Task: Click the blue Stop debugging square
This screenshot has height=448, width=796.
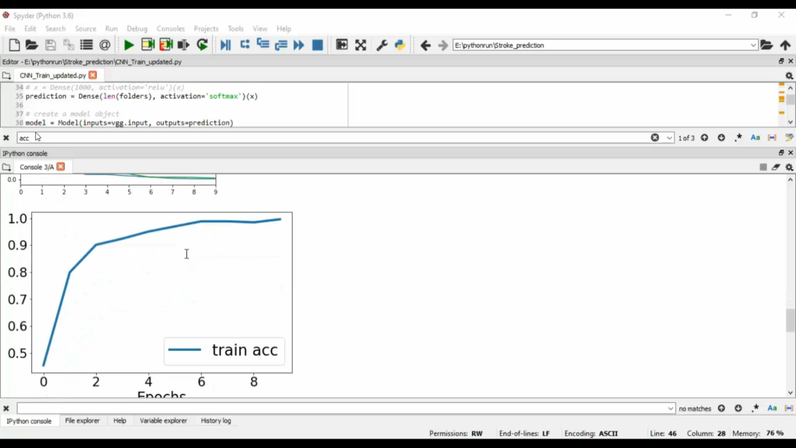Action: pyautogui.click(x=317, y=45)
